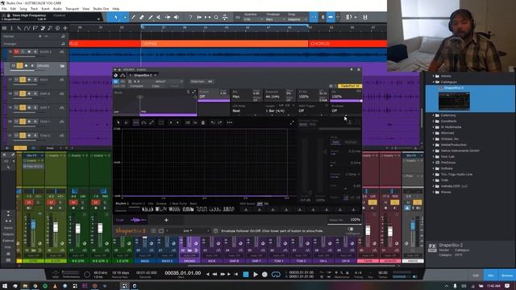Open the Transport menu
Viewport: 516px width, 290px height.
72,9
